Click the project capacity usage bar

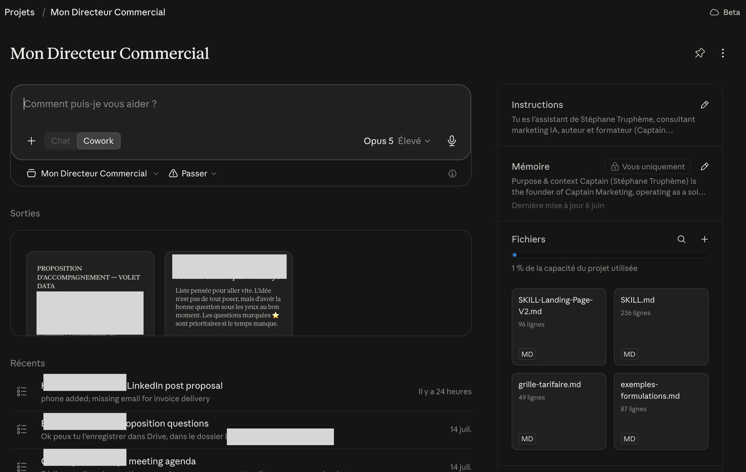[x=610, y=255]
